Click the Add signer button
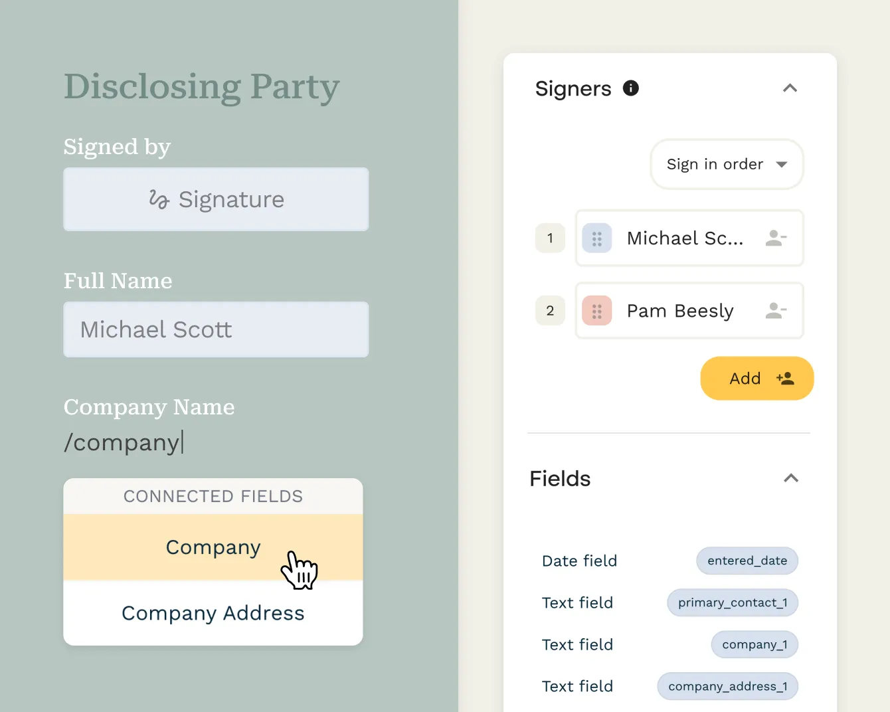The height and width of the screenshot is (712, 890). (x=756, y=378)
